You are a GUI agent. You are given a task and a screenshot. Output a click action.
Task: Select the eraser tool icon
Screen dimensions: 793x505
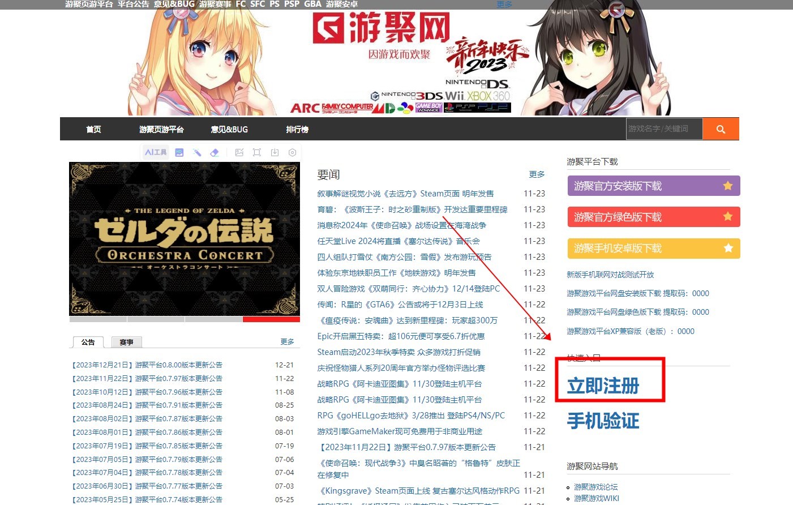click(x=215, y=152)
